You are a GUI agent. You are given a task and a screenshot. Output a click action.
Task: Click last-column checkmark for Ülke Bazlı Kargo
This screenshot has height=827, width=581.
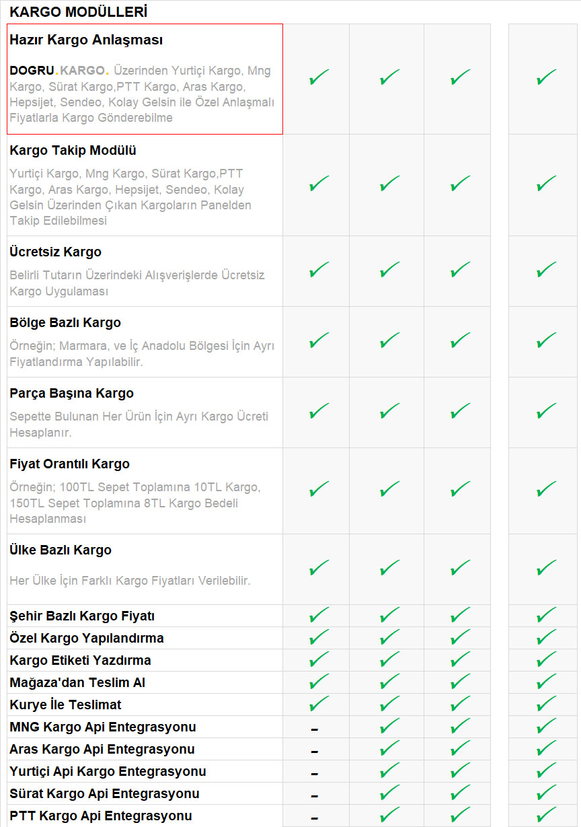tap(546, 568)
